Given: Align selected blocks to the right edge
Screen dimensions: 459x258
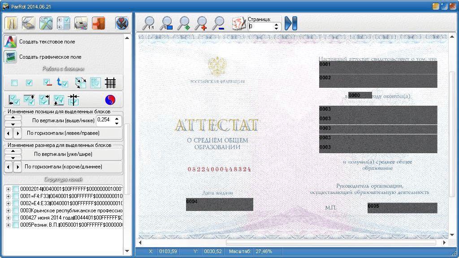Looking at the screenshot, I should (x=44, y=100).
